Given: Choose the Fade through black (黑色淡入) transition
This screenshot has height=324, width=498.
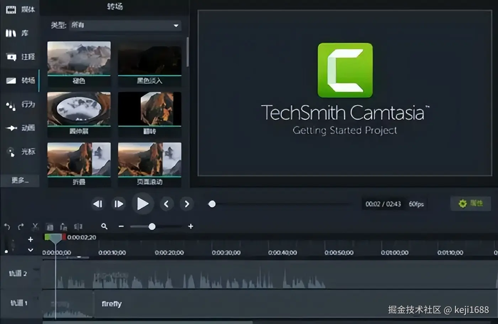Looking at the screenshot, I should coord(149,64).
